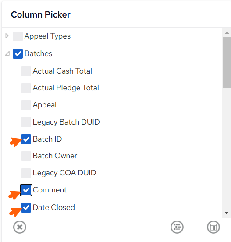Tick the Legacy Batch DUID checkbox

tap(26, 122)
